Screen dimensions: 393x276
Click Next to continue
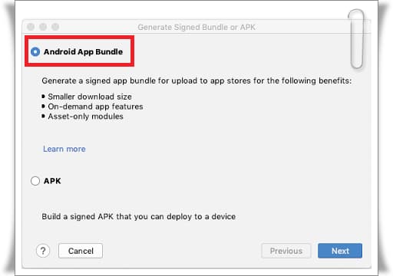[340, 251]
